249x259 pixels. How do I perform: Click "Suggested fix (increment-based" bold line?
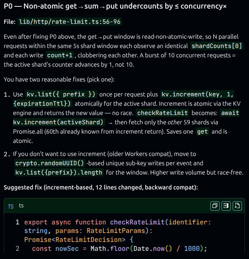click(x=101, y=188)
